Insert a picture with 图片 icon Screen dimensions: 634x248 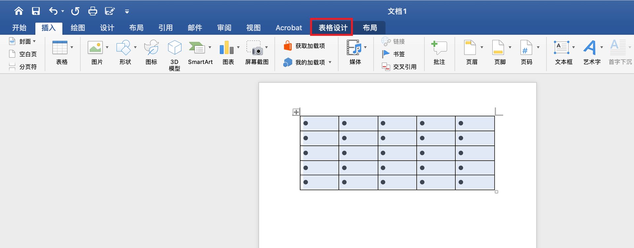95,48
